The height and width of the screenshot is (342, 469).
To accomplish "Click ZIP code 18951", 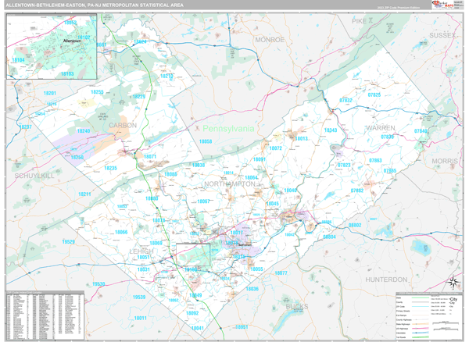I will (242, 327).
